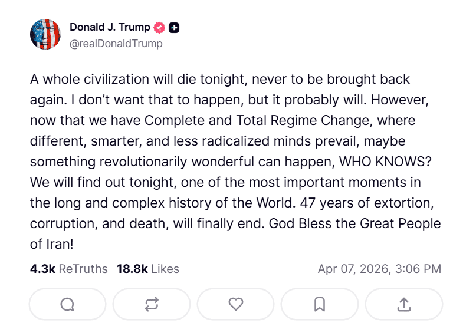Share the post via upload arrow icon
The width and height of the screenshot is (476, 326).
404,304
